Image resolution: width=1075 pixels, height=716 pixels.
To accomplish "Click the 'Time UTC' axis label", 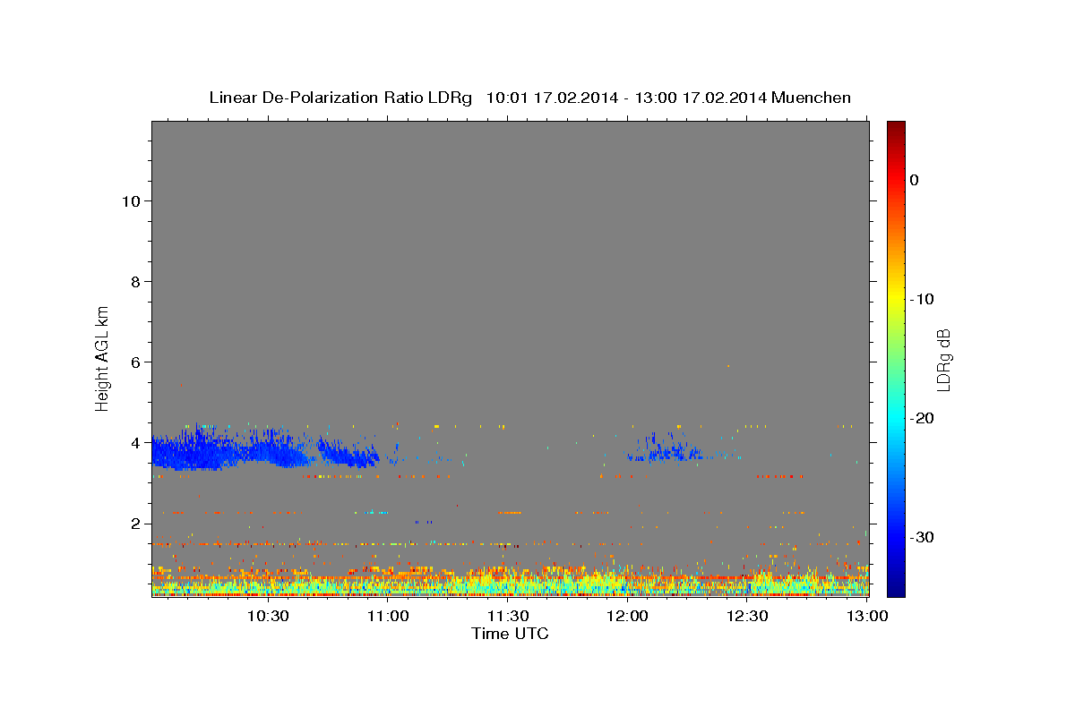I will pos(510,634).
